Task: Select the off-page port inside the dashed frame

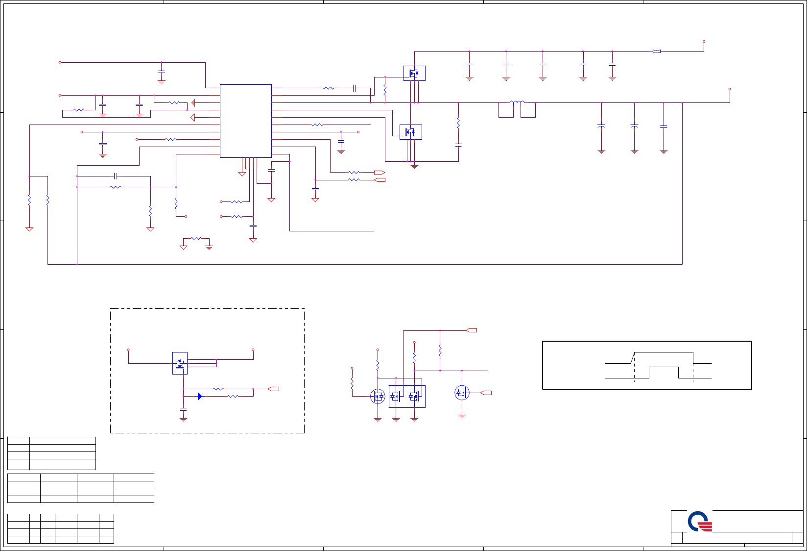Action: click(274, 389)
